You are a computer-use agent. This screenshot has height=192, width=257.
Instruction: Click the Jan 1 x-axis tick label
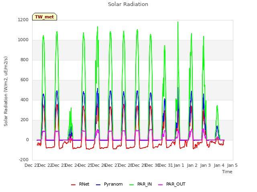pos(179,165)
